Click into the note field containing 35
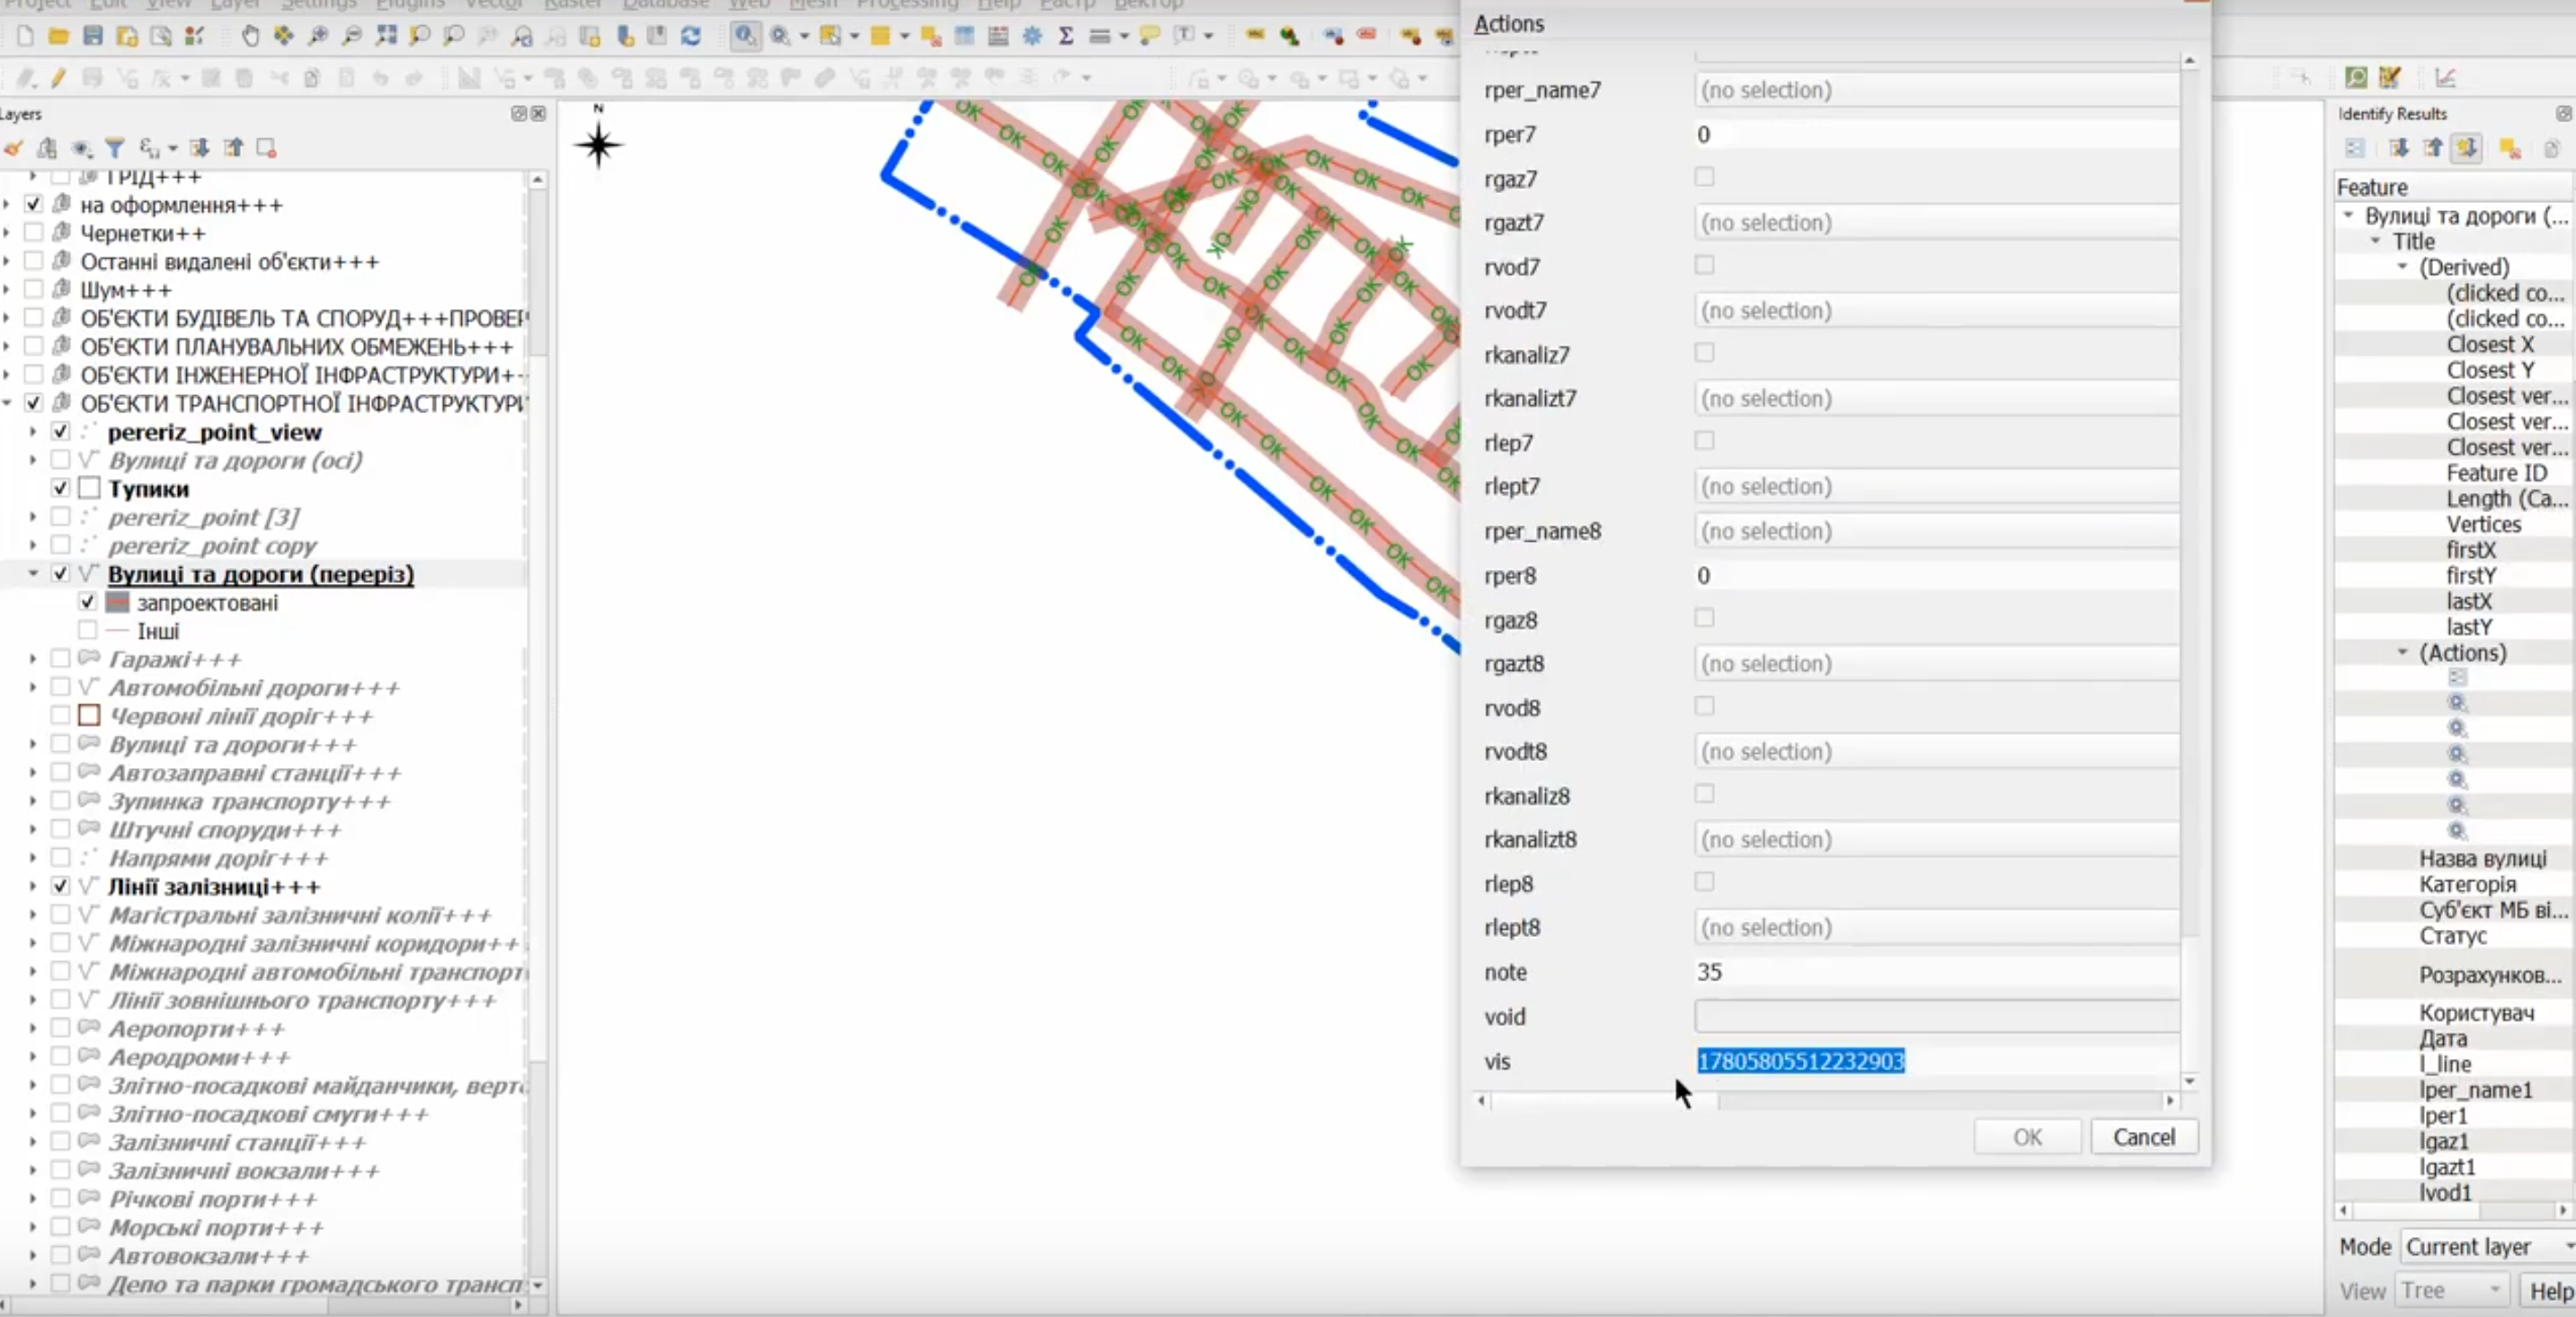The image size is (2576, 1317). click(x=1937, y=972)
